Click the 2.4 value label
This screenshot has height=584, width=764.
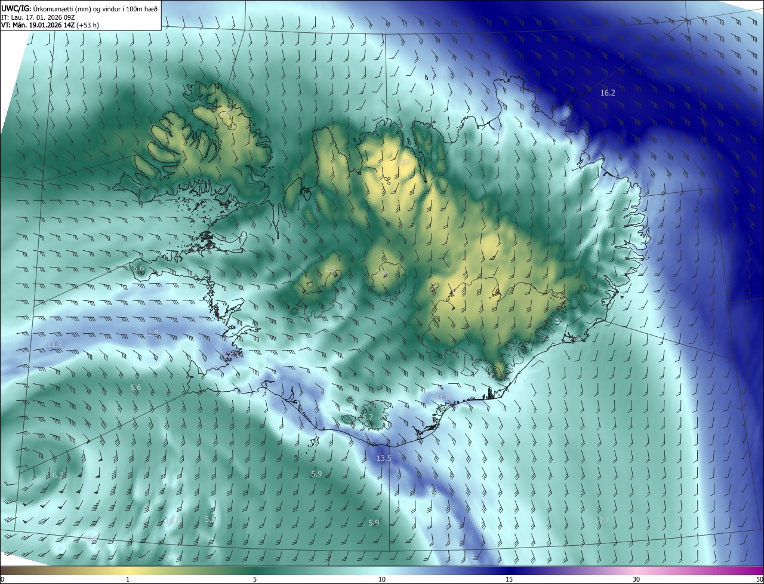381,273
